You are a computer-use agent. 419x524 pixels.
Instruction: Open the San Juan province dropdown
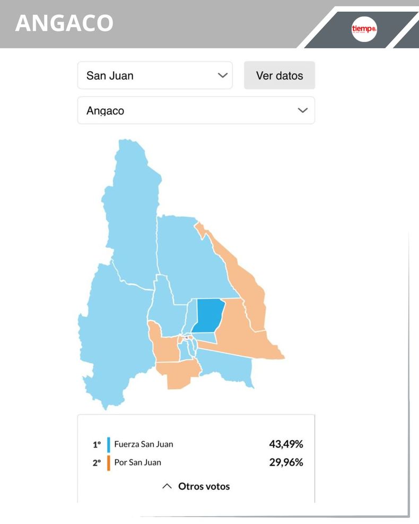pos(154,75)
